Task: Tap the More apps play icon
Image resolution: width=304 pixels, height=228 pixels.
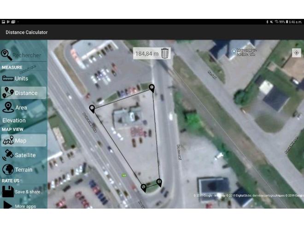Action: coord(8,205)
